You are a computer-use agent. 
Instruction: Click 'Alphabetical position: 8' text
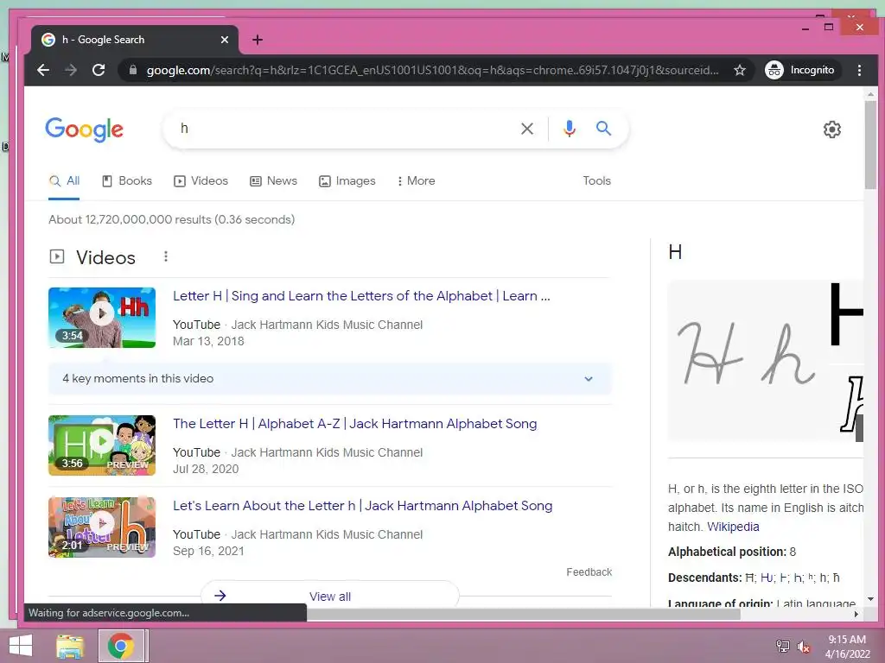click(x=732, y=552)
